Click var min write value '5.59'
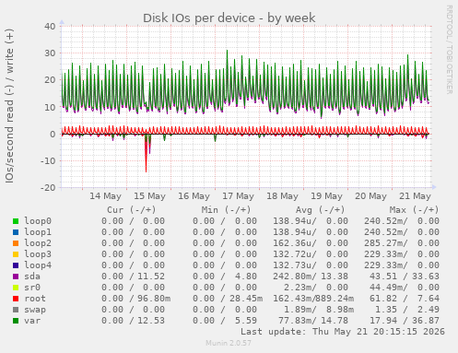 tap(246, 321)
